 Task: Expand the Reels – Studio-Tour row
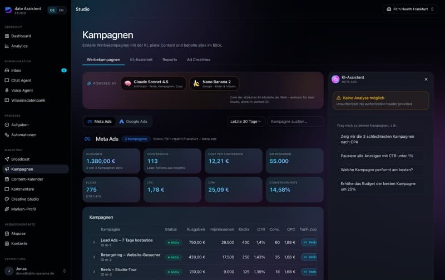pyautogui.click(x=94, y=272)
